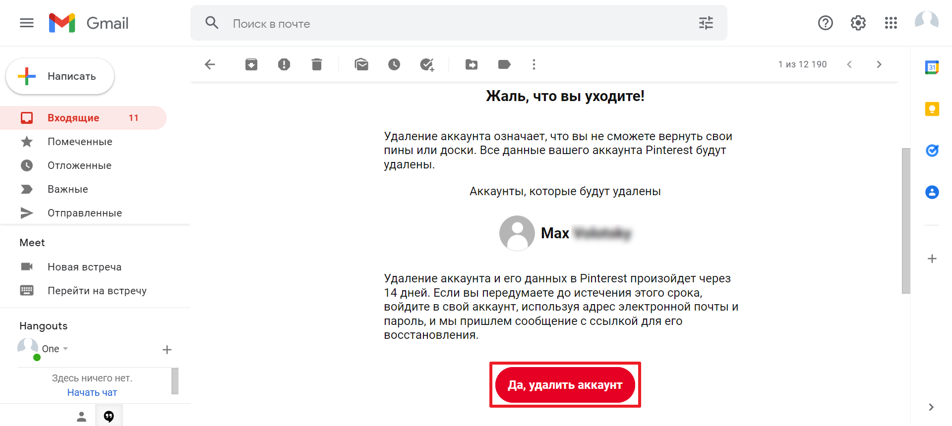This screenshot has width=952, height=426.
Task: Go to Отправленные sent folder
Action: (84, 213)
